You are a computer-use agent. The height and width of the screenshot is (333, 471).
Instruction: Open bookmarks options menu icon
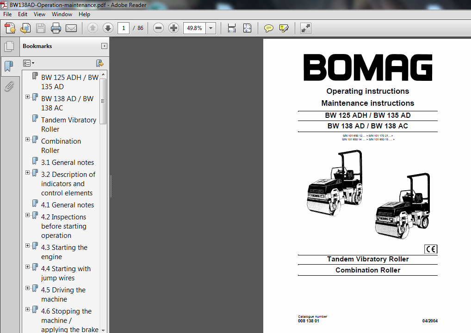point(29,63)
